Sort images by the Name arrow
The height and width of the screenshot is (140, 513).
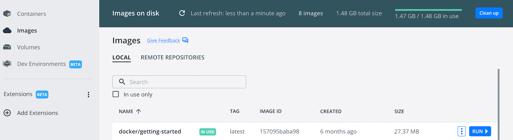coord(138,111)
